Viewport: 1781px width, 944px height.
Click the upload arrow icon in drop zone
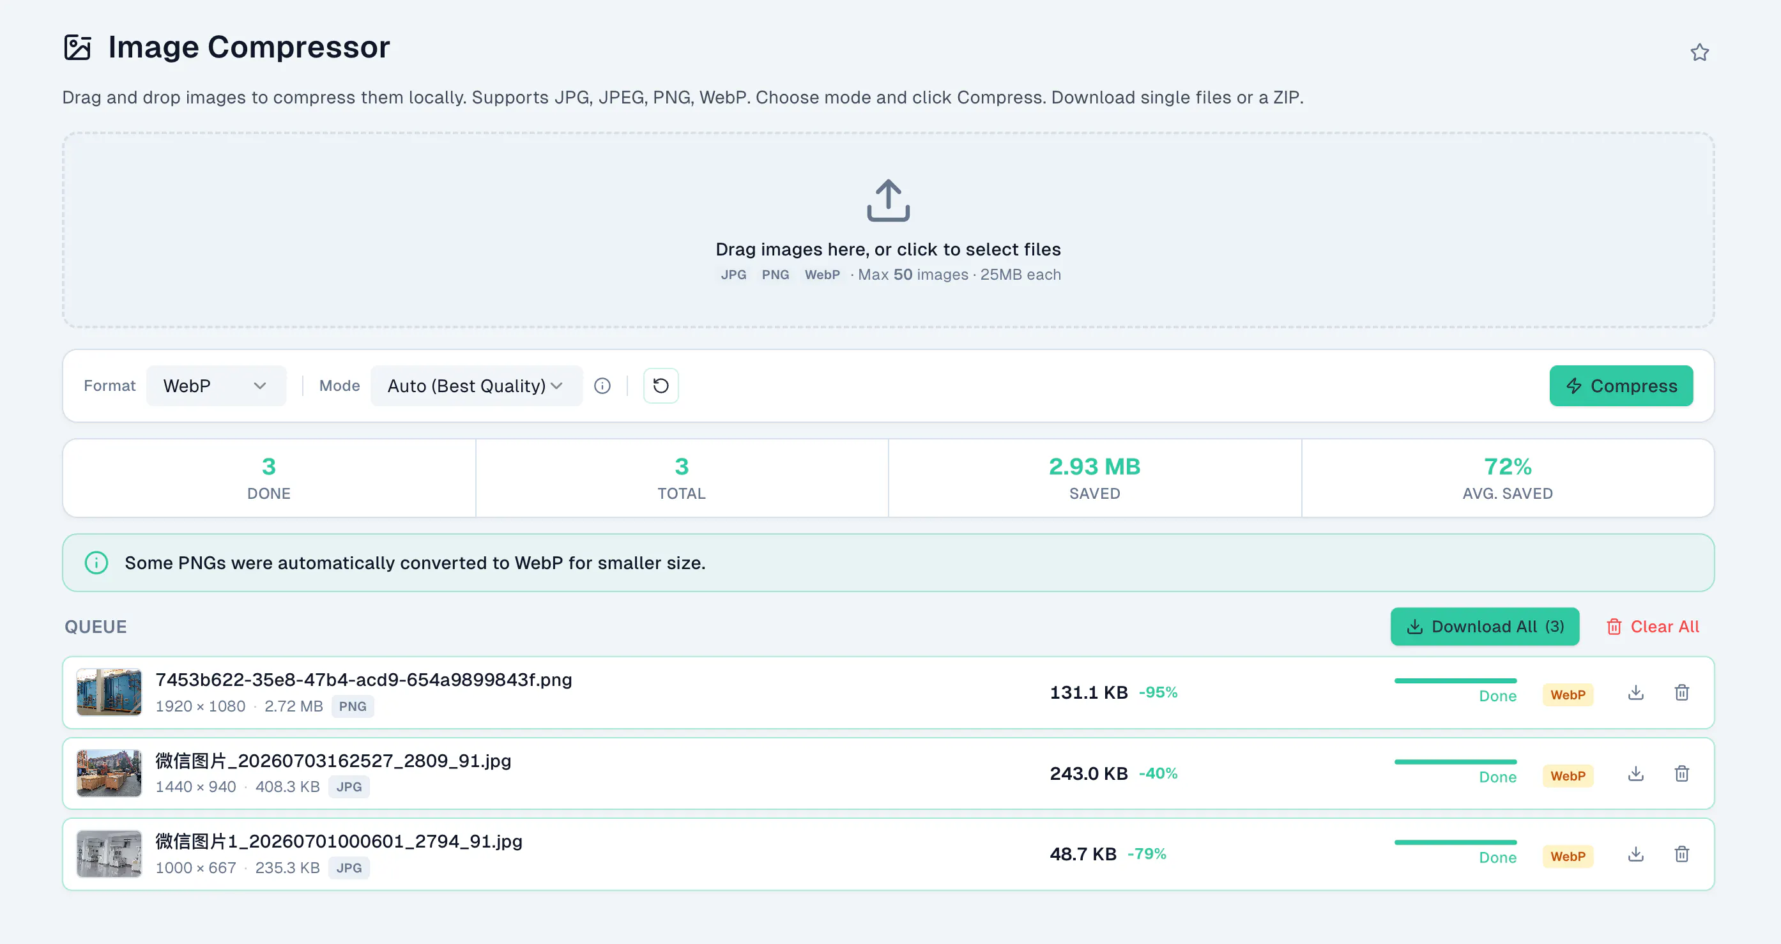[x=889, y=201]
